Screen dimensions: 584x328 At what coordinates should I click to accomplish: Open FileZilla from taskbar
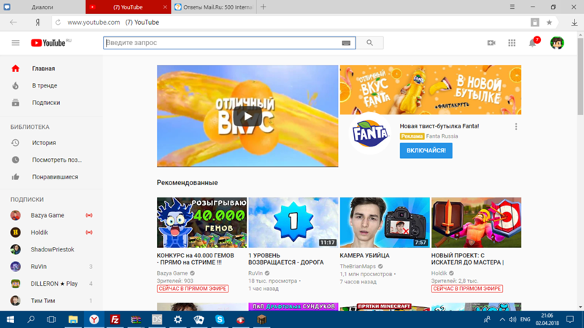(x=115, y=320)
